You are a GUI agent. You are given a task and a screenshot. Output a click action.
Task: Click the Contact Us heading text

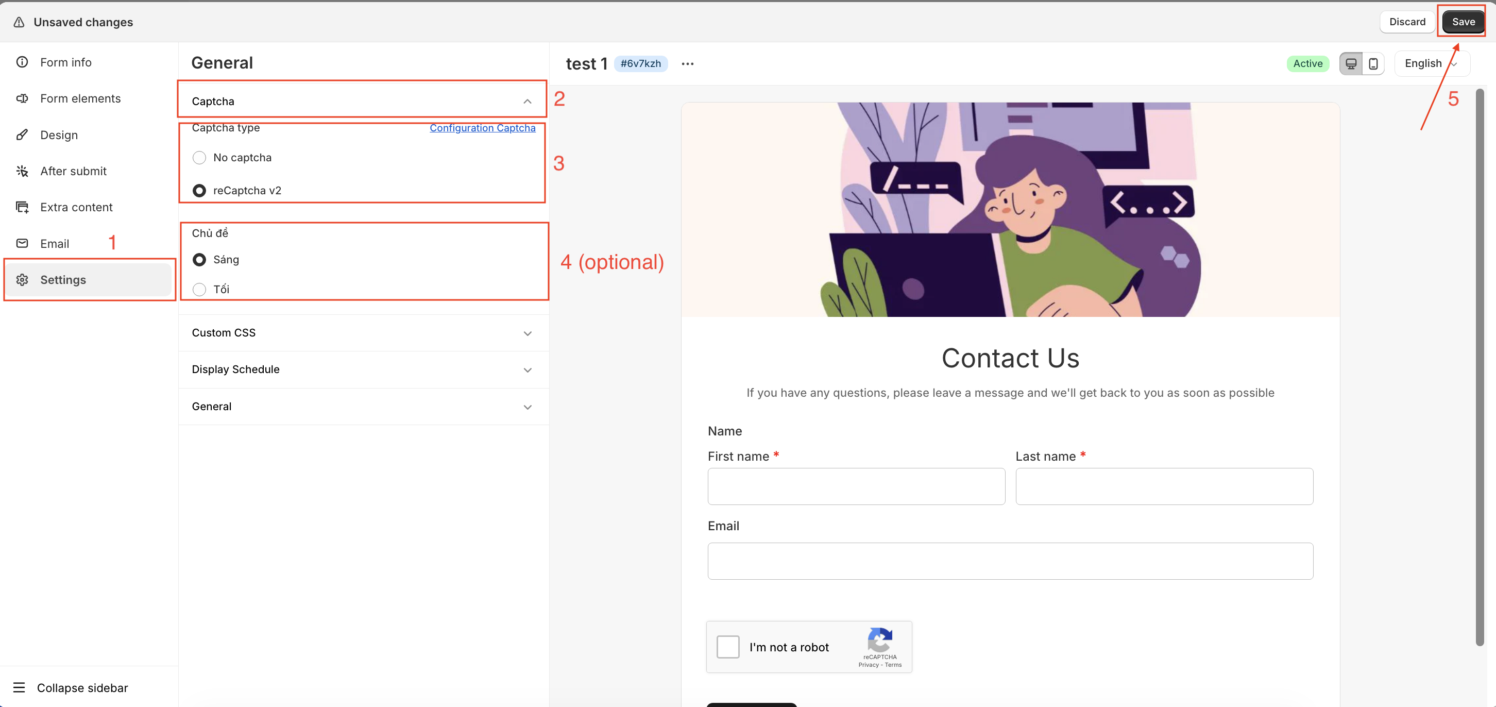pos(1010,358)
